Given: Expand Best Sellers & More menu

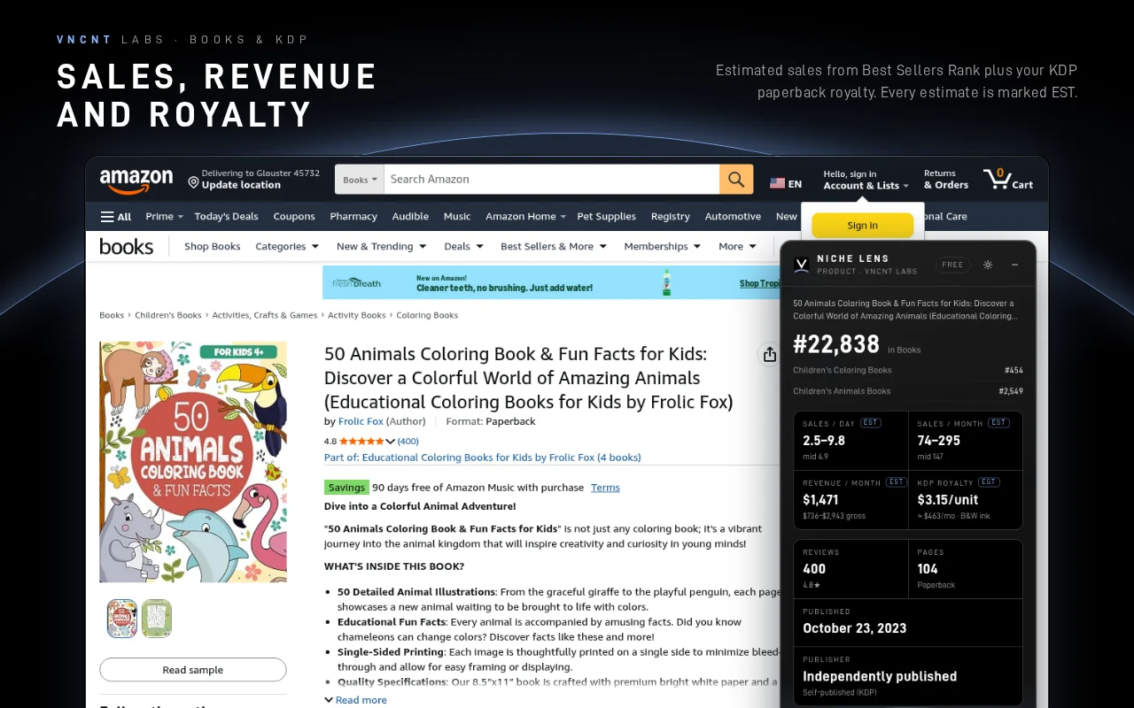Looking at the screenshot, I should click(554, 247).
